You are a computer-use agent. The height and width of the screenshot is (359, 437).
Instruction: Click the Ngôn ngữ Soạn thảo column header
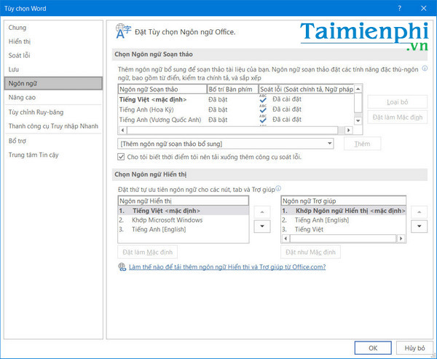point(162,89)
